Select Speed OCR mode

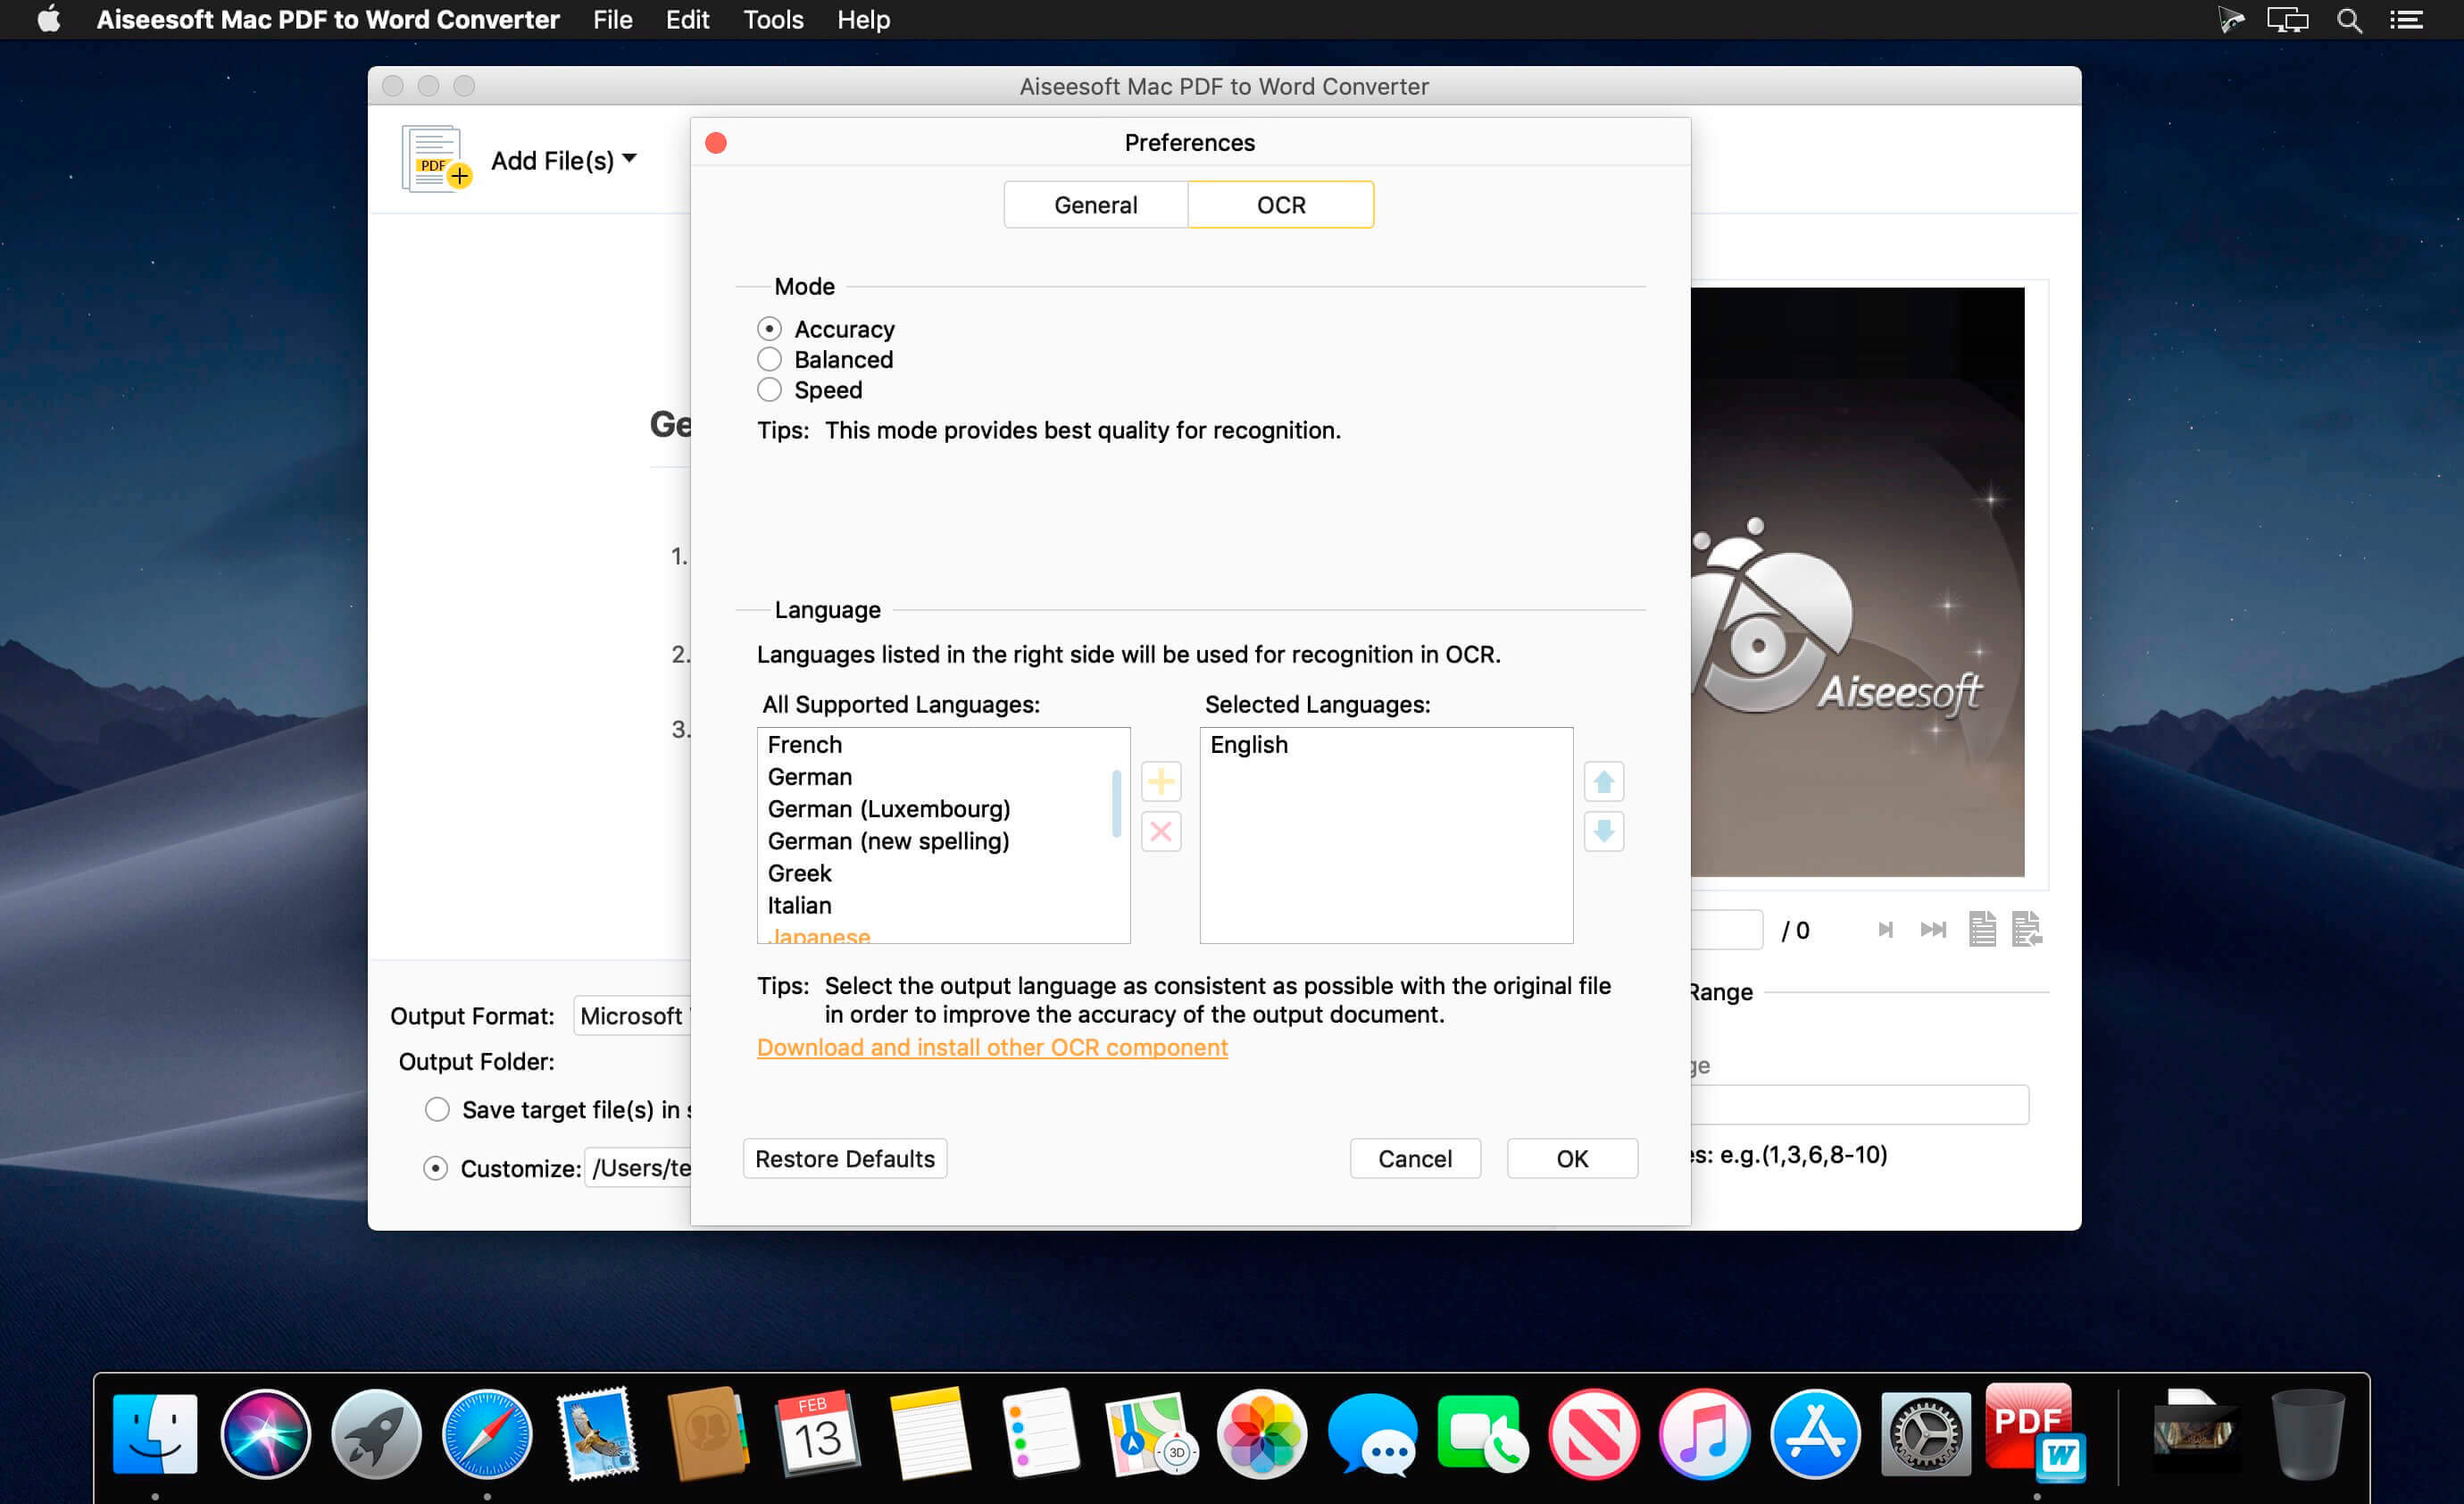click(x=768, y=389)
